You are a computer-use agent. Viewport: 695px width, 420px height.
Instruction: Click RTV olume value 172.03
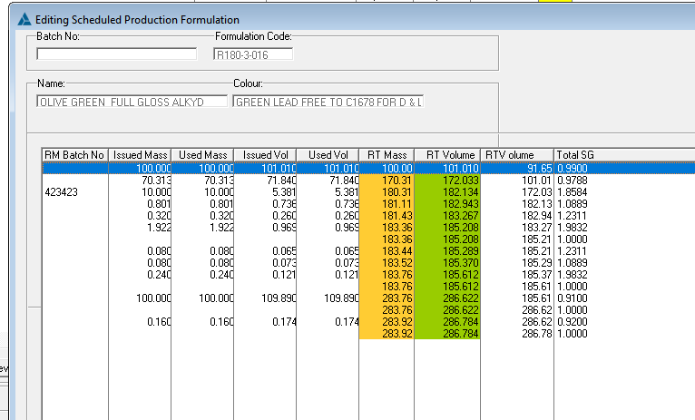coord(537,192)
